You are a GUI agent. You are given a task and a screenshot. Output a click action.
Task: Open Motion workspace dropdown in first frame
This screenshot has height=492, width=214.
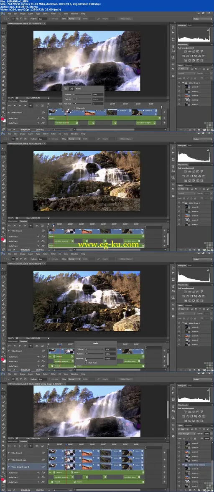click(x=202, y=19)
